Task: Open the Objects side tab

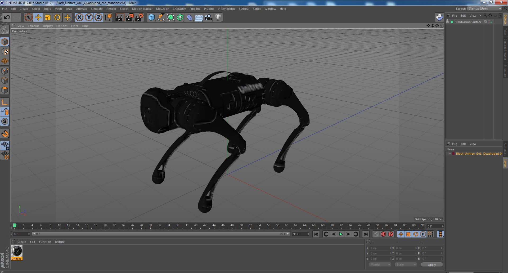Action: point(505,19)
